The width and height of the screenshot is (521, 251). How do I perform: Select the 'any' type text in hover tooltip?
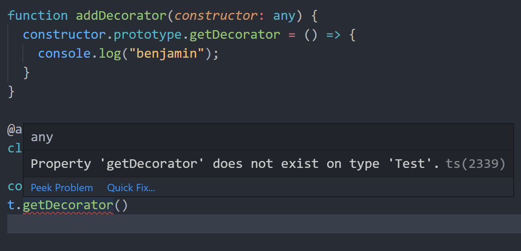(42, 137)
